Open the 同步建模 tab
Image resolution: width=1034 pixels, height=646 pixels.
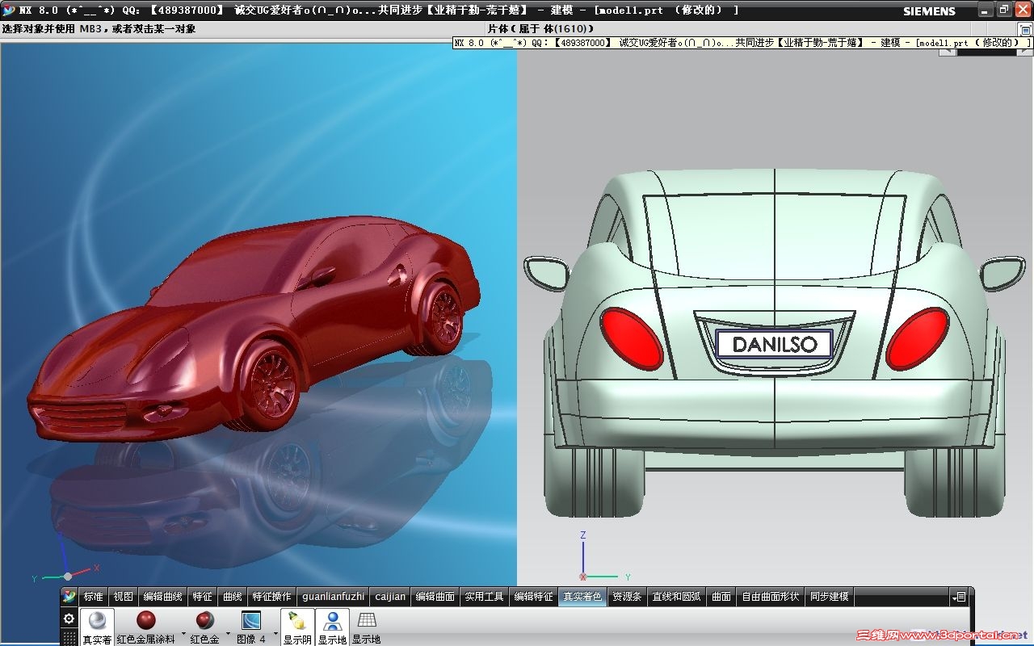click(829, 597)
